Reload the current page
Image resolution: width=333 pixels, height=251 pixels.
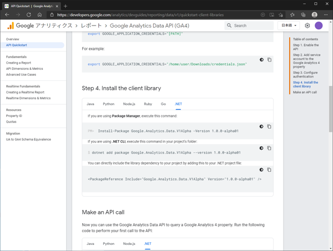(x=29, y=14)
